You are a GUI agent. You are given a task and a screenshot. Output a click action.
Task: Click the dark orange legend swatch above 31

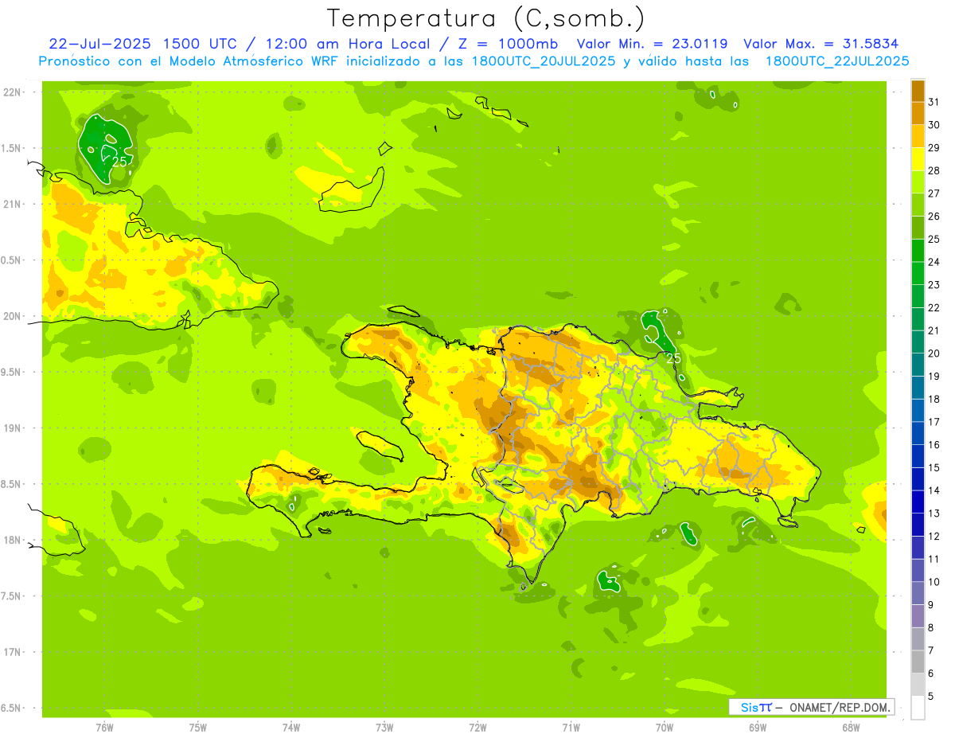pos(918,91)
